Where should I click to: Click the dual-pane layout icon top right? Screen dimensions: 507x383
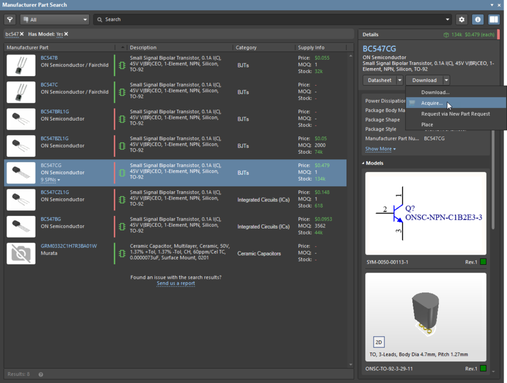coord(493,19)
